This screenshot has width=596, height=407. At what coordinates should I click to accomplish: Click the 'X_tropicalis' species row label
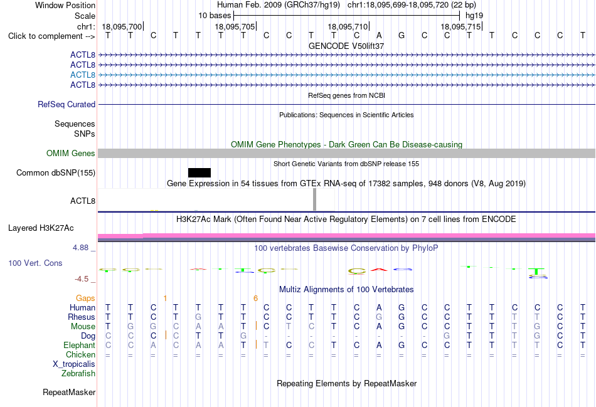point(74,364)
